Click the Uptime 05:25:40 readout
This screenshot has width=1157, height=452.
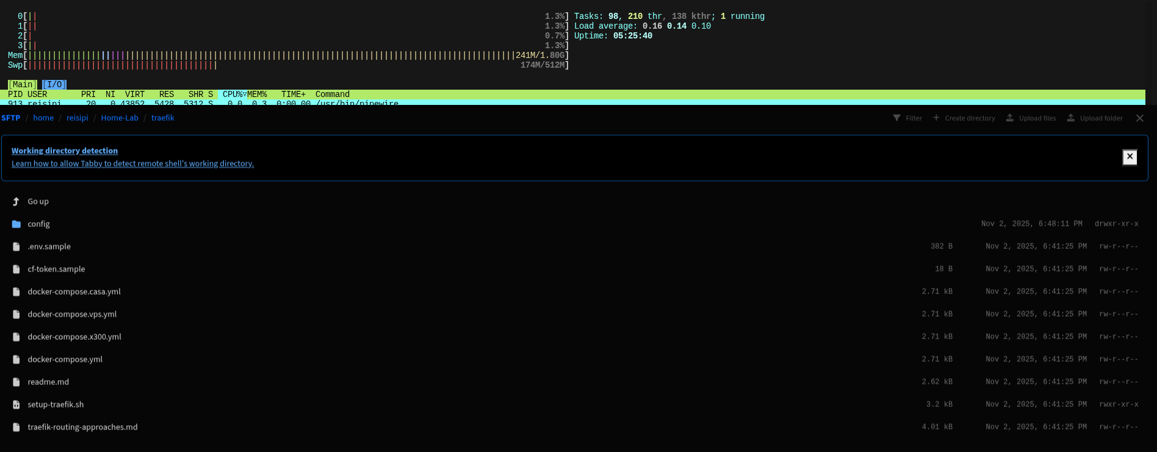(613, 36)
